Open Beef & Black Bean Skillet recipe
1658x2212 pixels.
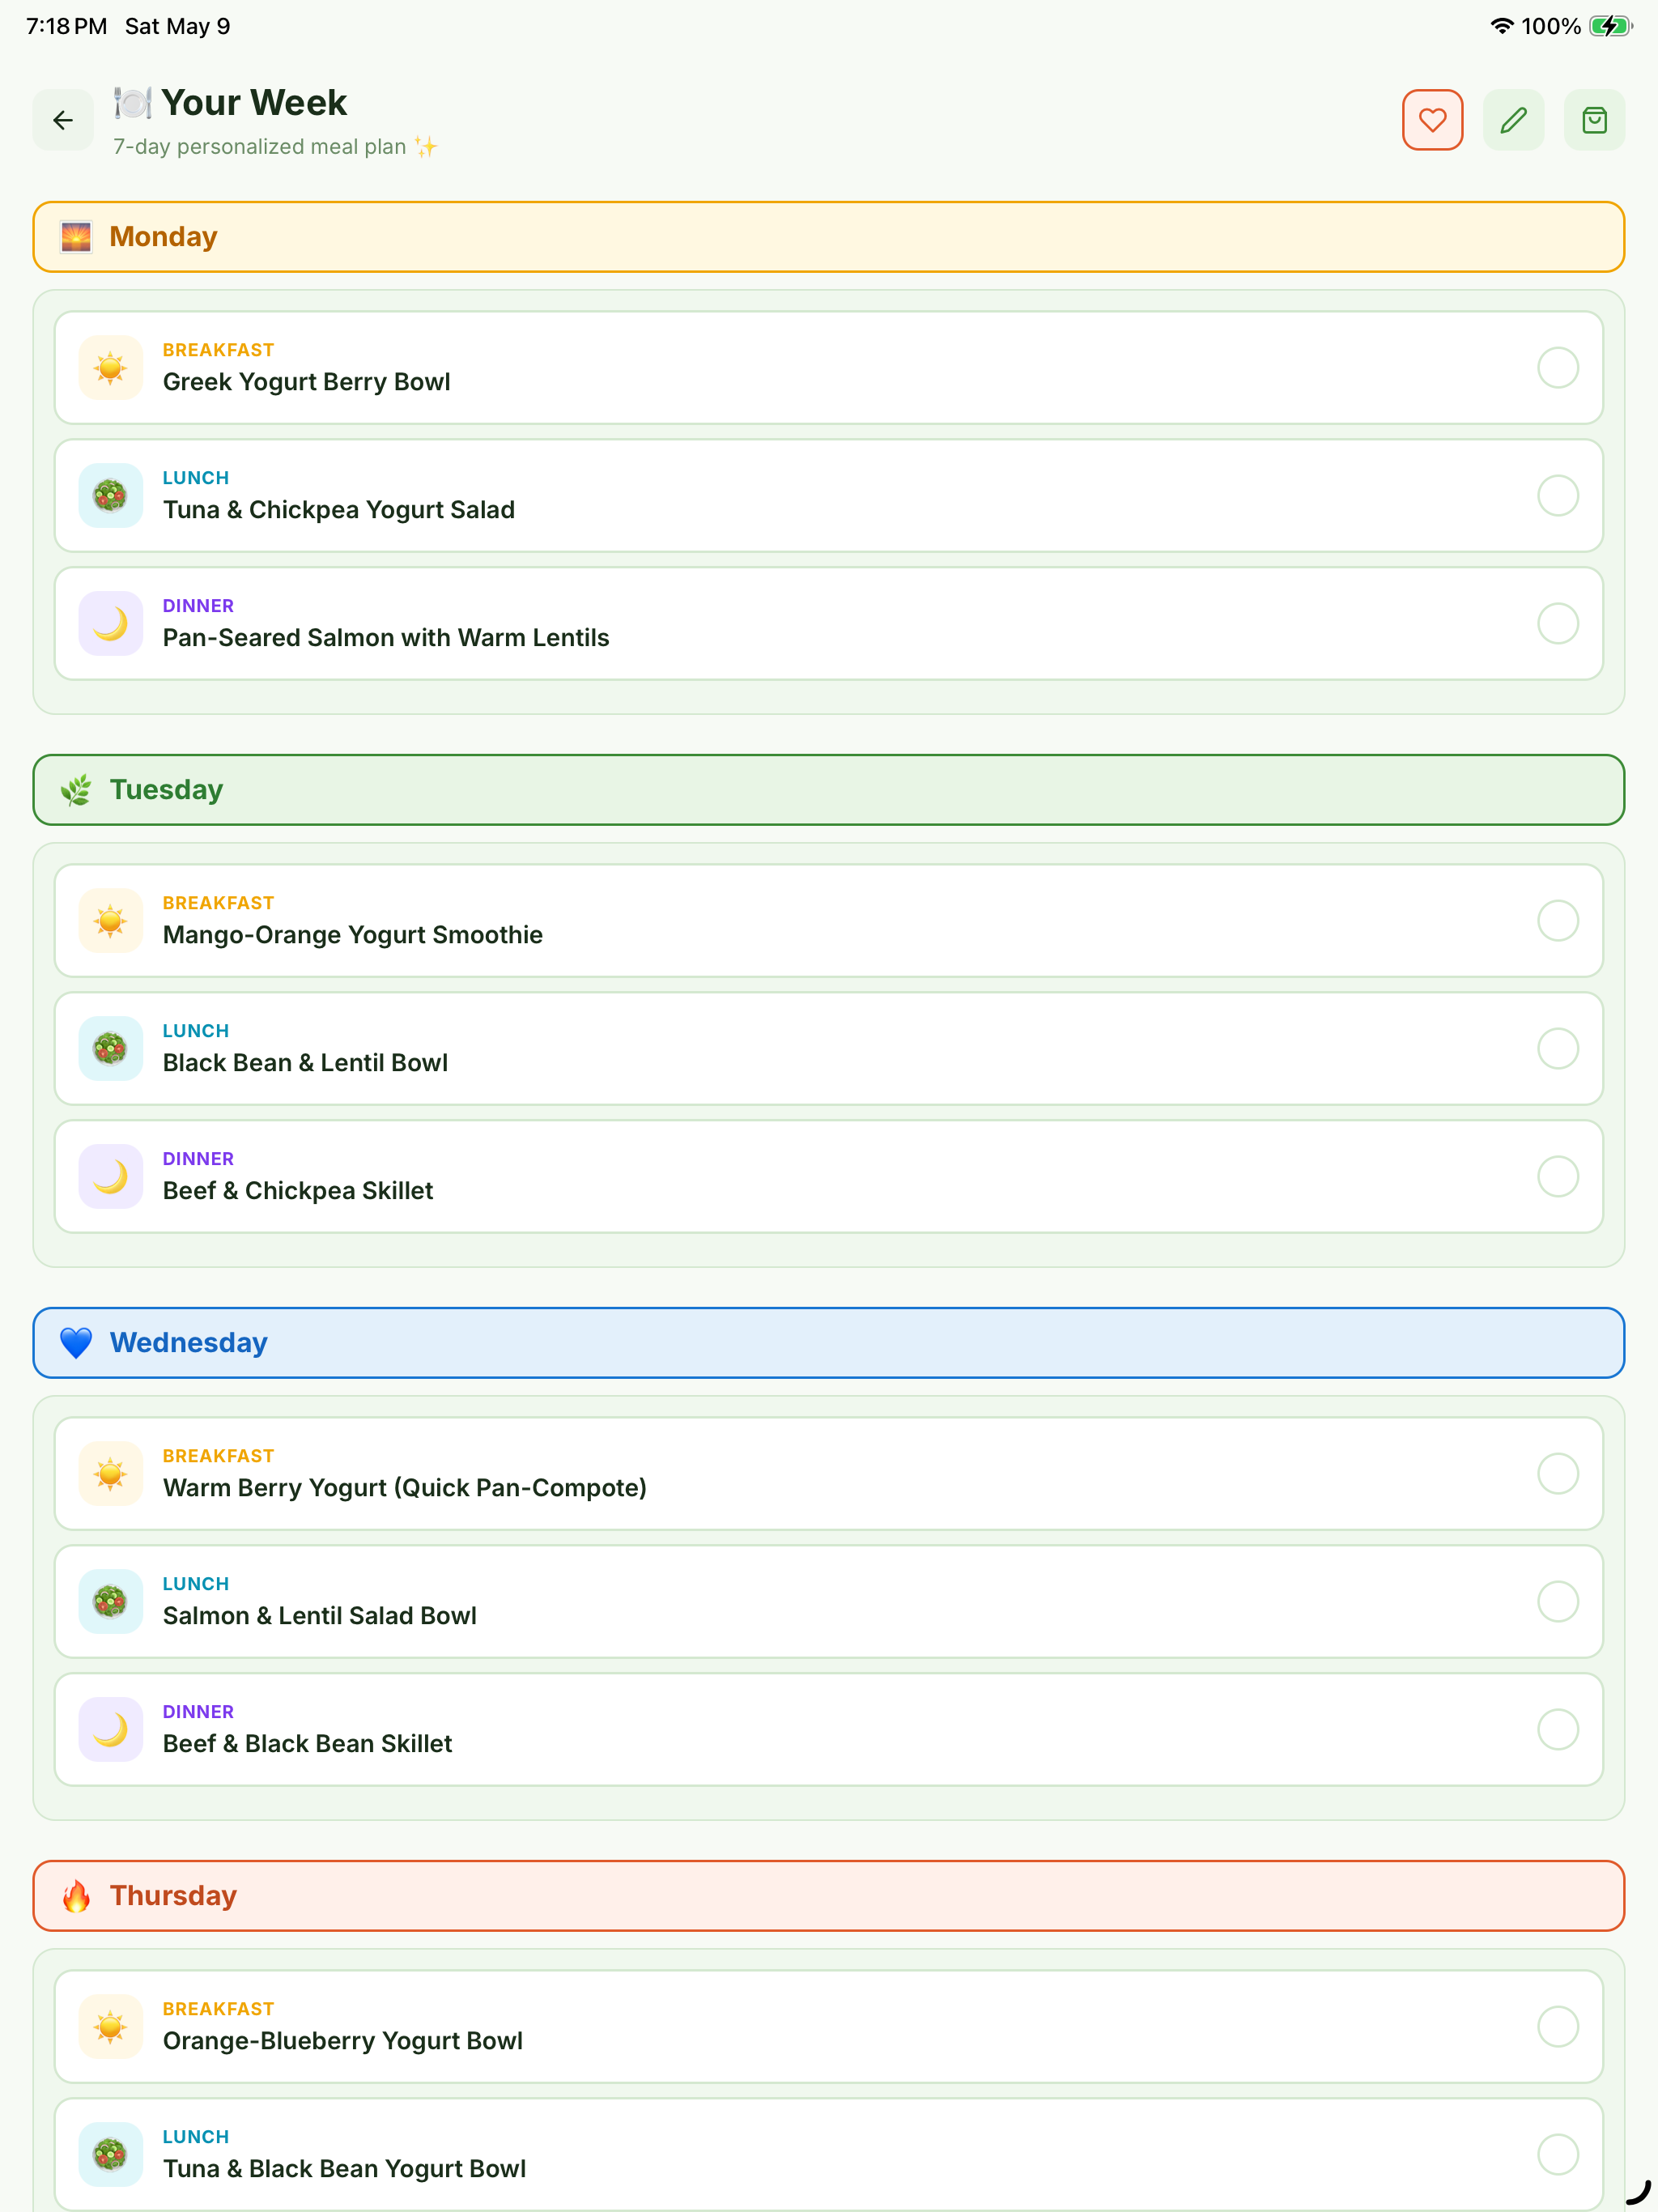(x=829, y=1730)
